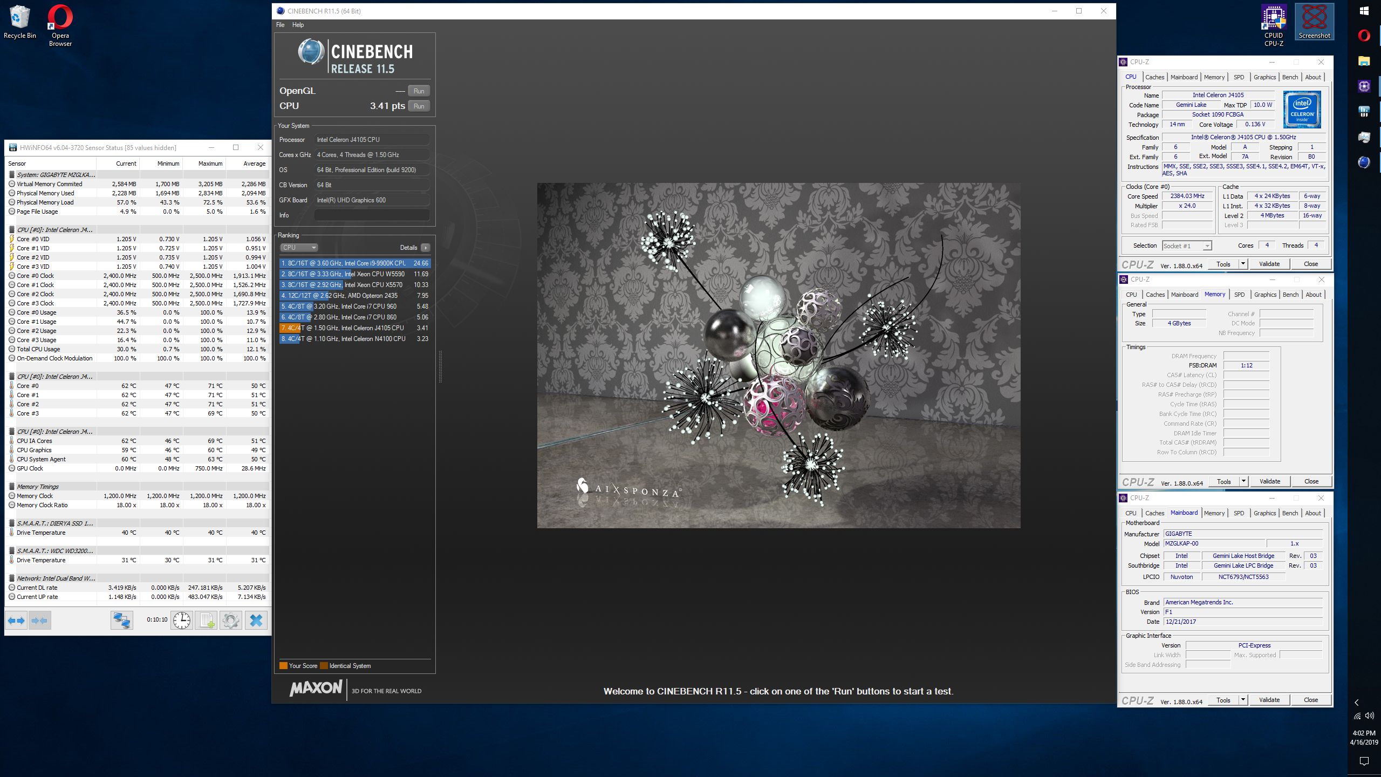Open About tab in middle CPU-Z window

point(1314,295)
